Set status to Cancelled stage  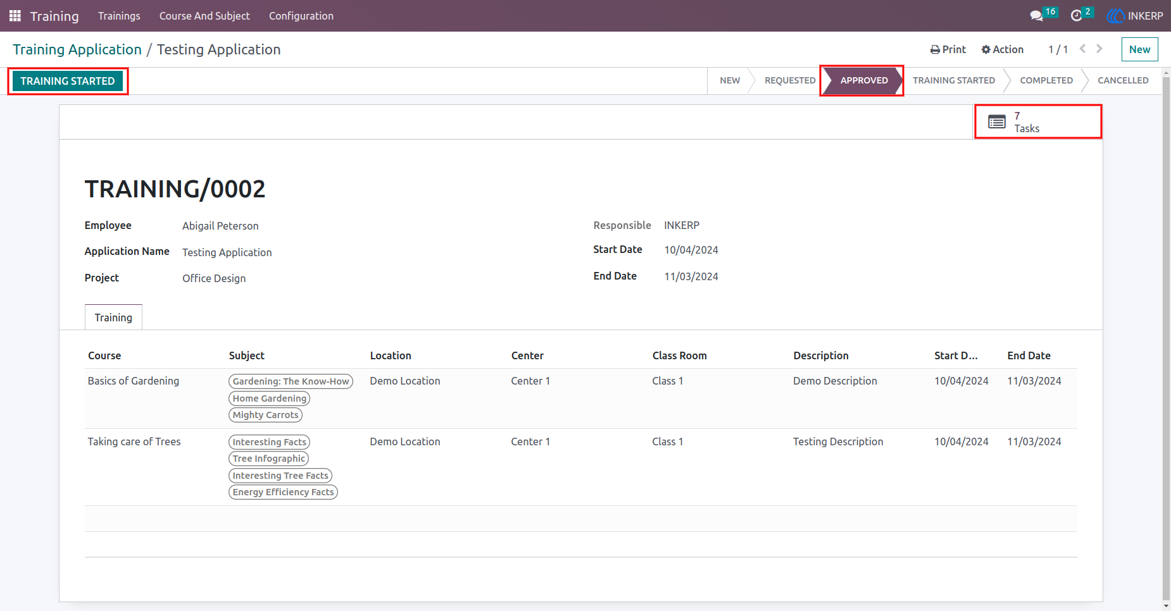pyautogui.click(x=1123, y=80)
